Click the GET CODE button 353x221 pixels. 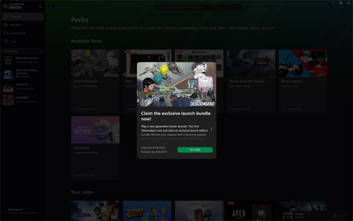tap(195, 150)
